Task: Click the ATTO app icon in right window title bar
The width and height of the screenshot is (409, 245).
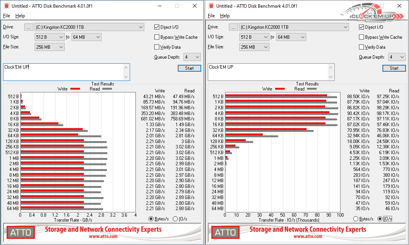Action: click(x=211, y=6)
